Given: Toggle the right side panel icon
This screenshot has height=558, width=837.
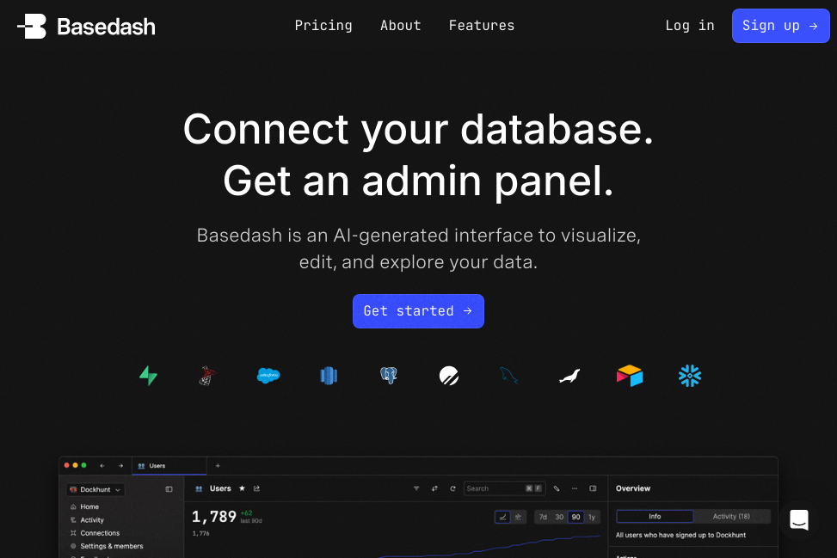Looking at the screenshot, I should click(593, 488).
